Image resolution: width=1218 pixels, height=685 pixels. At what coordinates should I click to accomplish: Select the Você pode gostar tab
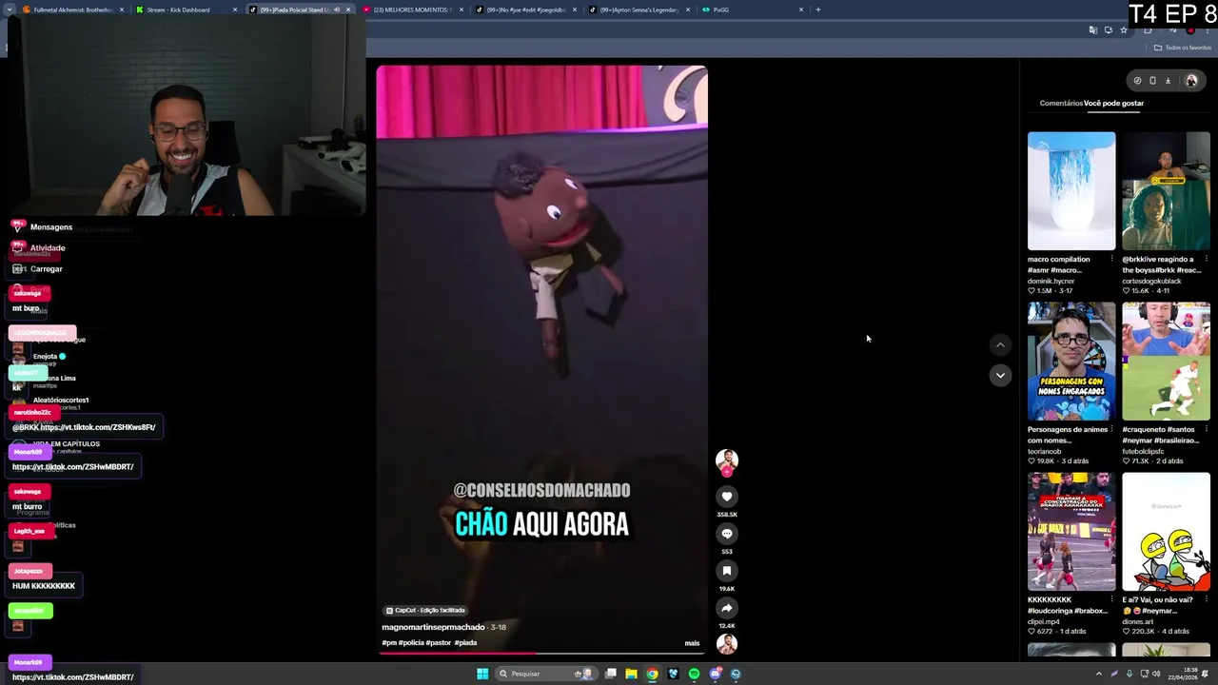tap(1113, 103)
